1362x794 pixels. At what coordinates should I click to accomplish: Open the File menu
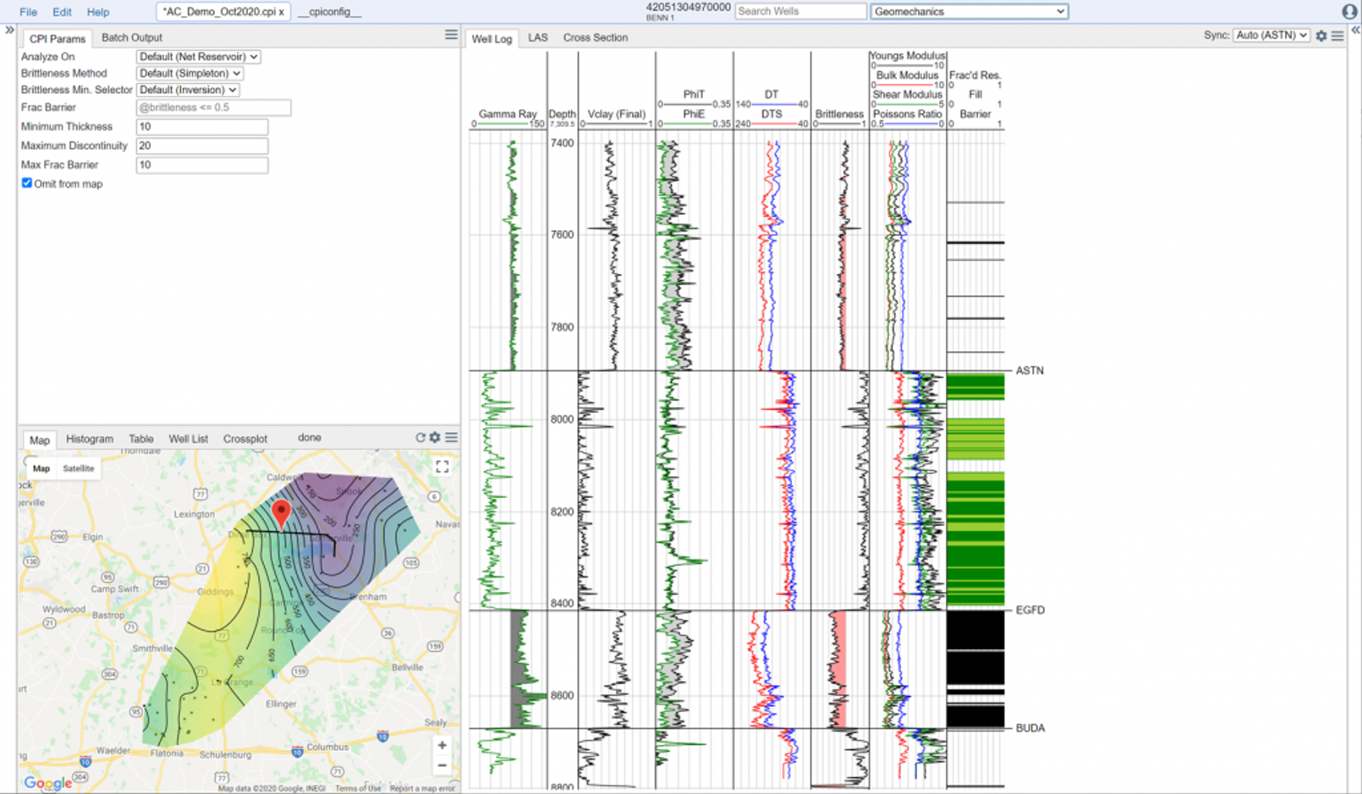coord(28,12)
